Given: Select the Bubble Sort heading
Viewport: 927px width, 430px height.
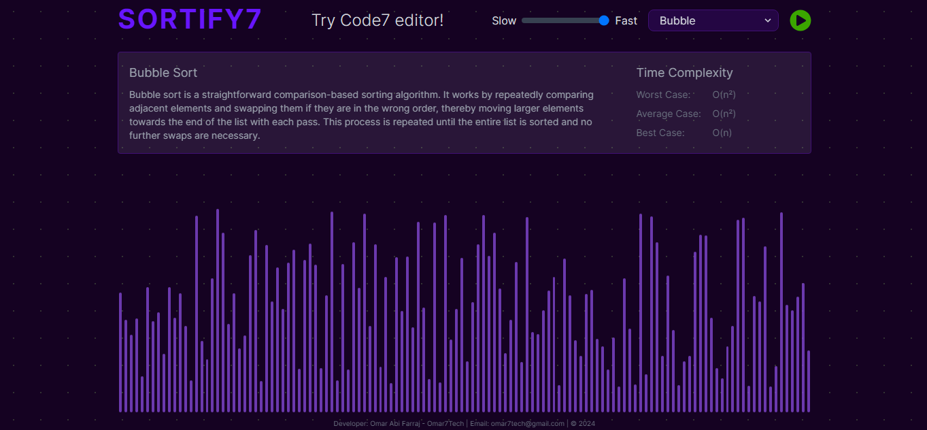Looking at the screenshot, I should coord(163,73).
